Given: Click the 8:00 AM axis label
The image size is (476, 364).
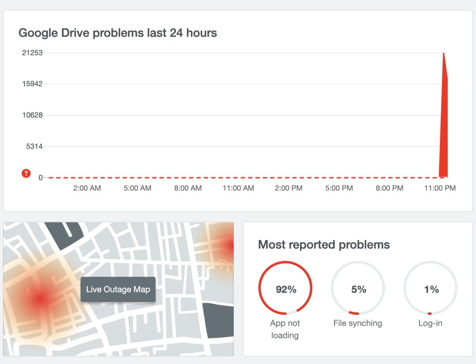Looking at the screenshot, I should pyautogui.click(x=188, y=188).
